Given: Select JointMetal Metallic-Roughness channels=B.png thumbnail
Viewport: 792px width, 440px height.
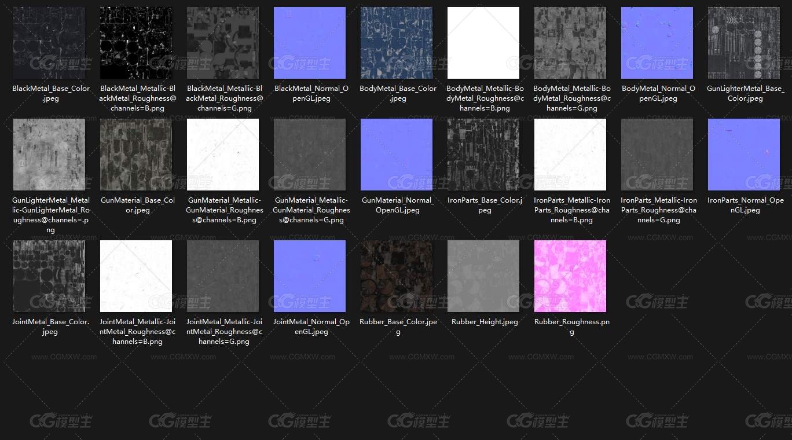Looking at the screenshot, I should click(136, 276).
